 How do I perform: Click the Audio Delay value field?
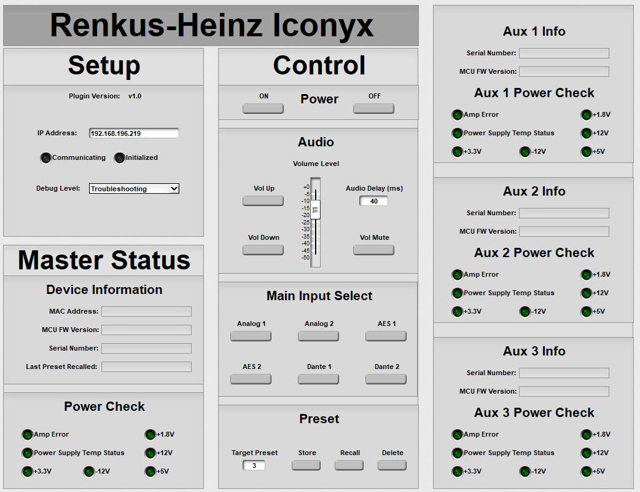[373, 201]
